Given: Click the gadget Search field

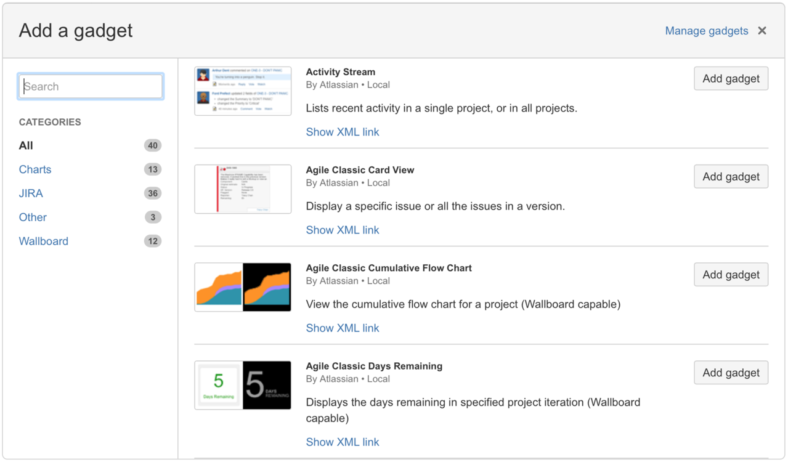Looking at the screenshot, I should coord(90,86).
